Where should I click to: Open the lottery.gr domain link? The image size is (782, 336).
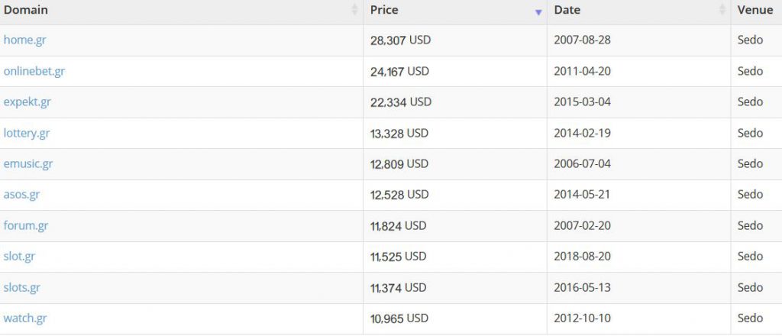[27, 133]
